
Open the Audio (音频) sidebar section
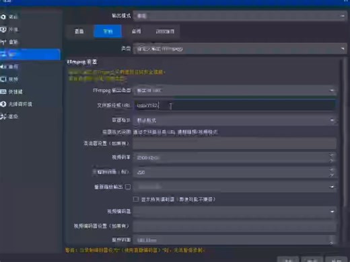click(x=10, y=67)
